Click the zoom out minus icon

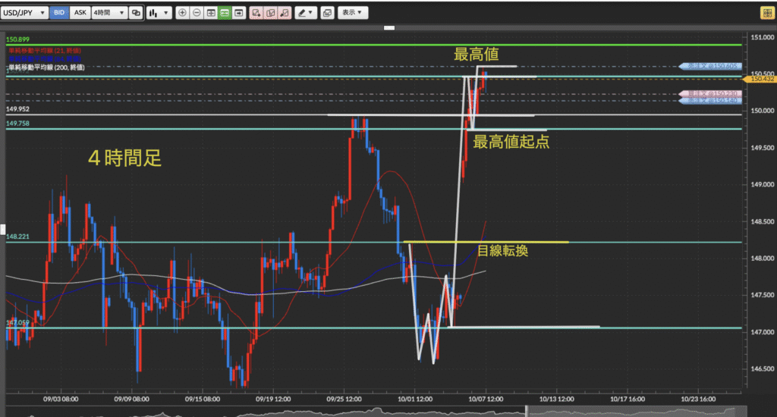tap(197, 13)
